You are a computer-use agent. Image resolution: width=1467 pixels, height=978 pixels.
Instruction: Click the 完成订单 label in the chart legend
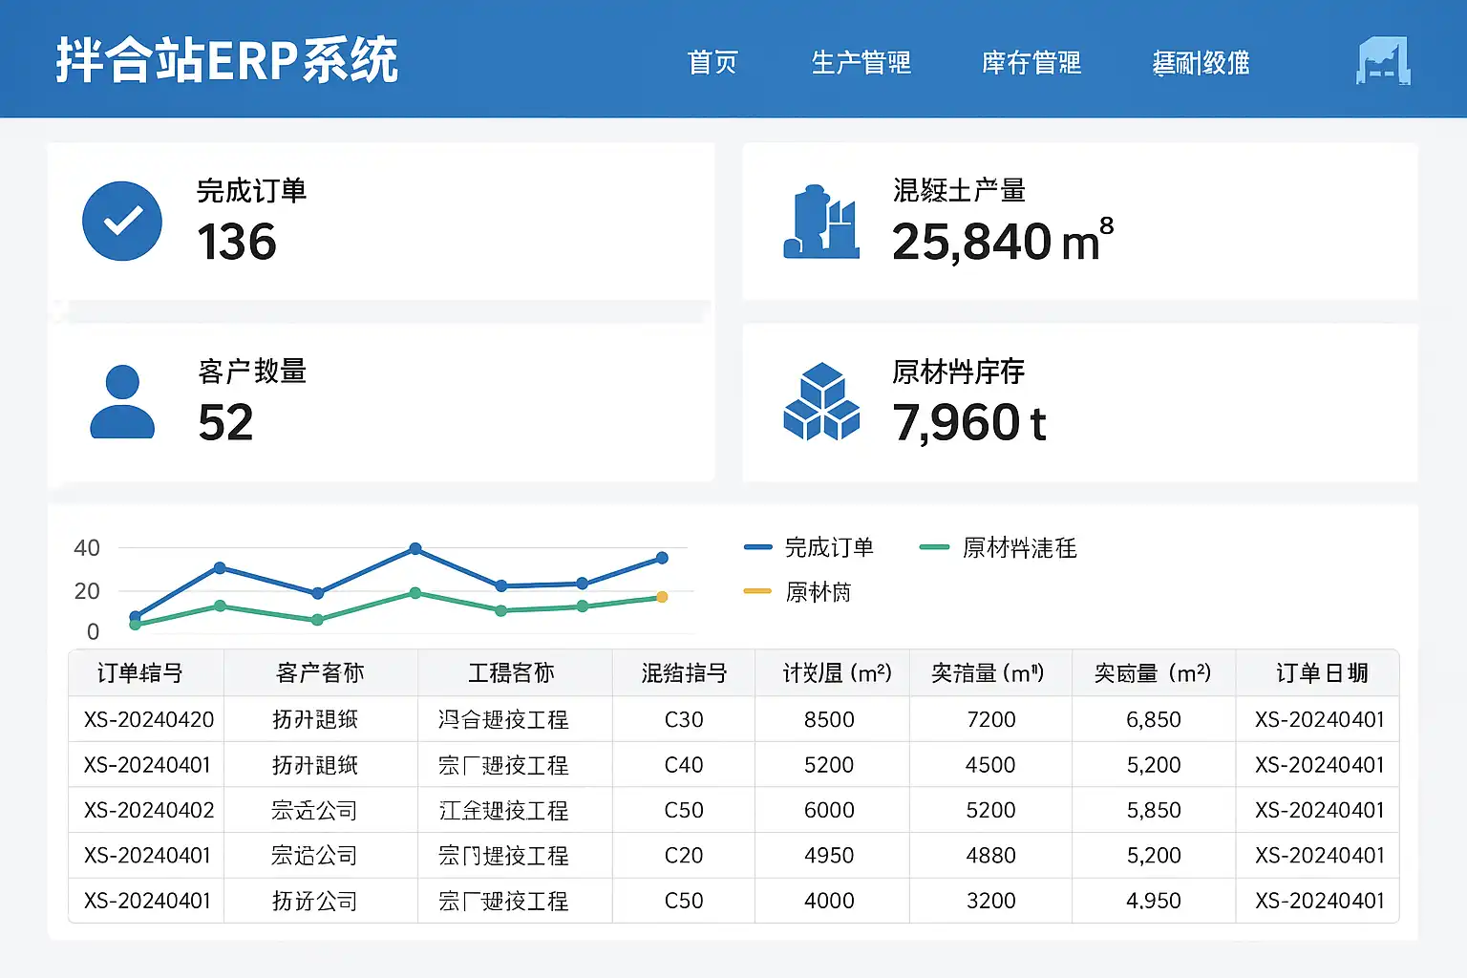pos(829,547)
